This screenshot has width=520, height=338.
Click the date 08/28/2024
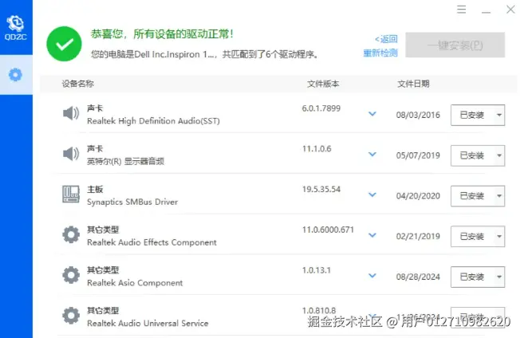(418, 277)
